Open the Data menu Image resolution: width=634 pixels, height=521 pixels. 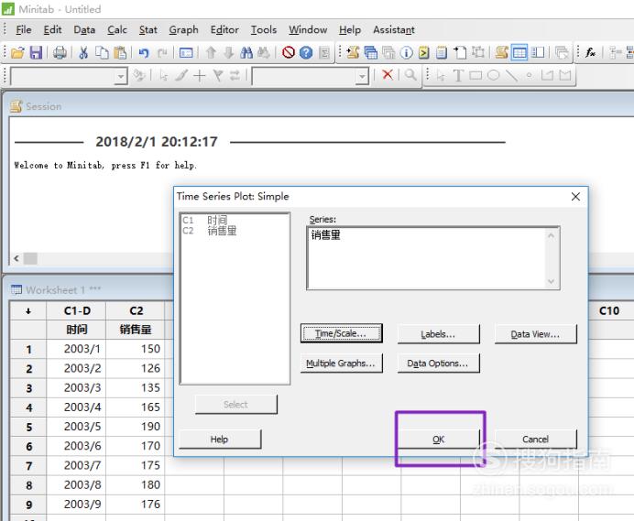[84, 29]
